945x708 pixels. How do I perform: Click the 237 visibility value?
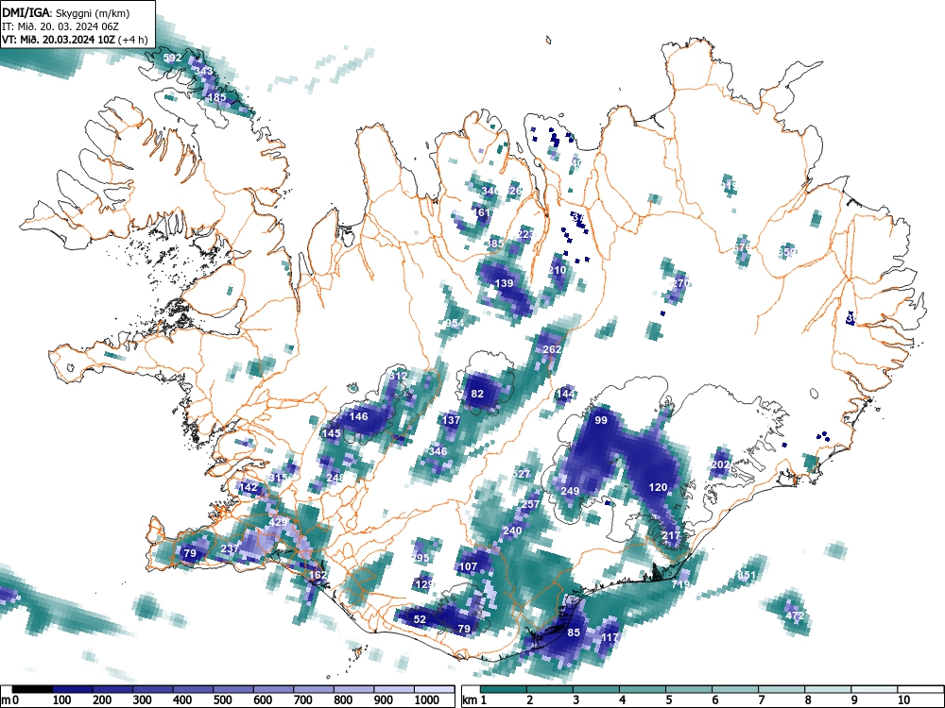231,549
